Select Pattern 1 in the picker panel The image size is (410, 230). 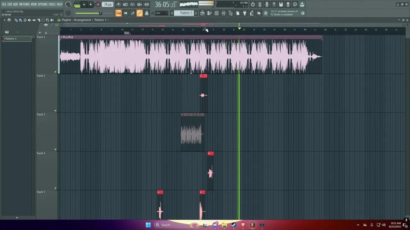click(x=17, y=39)
